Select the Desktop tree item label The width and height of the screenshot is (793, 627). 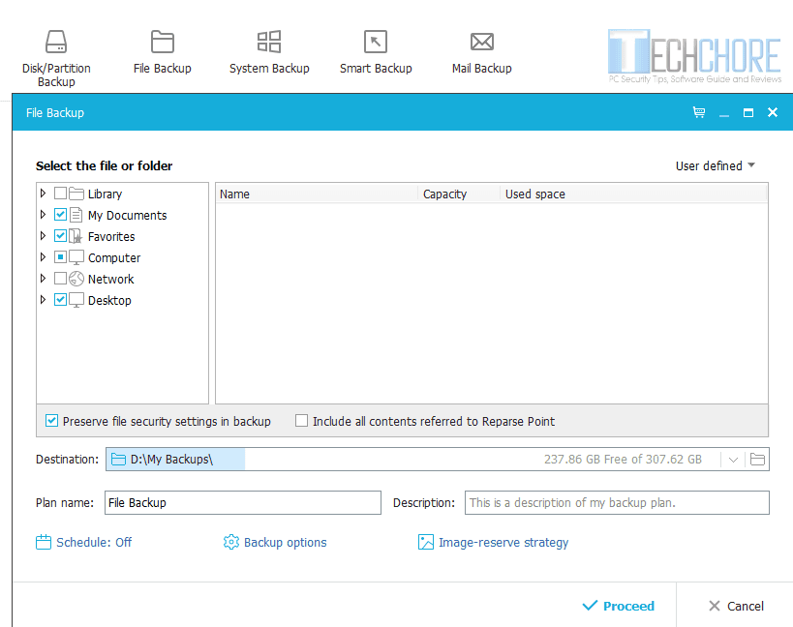109,300
